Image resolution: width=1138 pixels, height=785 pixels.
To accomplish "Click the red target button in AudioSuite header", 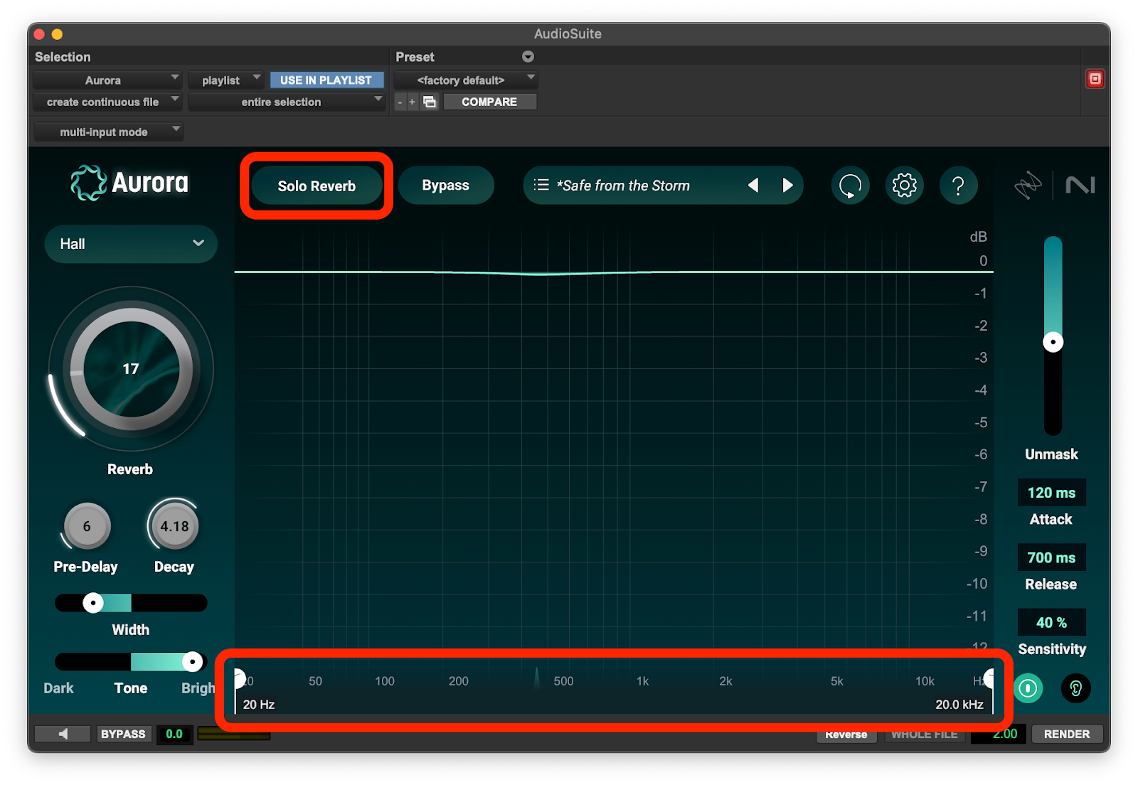I will pyautogui.click(x=1095, y=79).
